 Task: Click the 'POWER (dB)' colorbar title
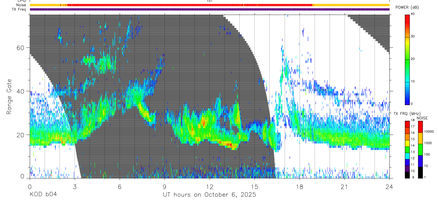(x=408, y=7)
